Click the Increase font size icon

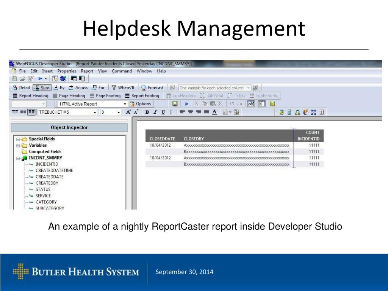click(x=128, y=112)
